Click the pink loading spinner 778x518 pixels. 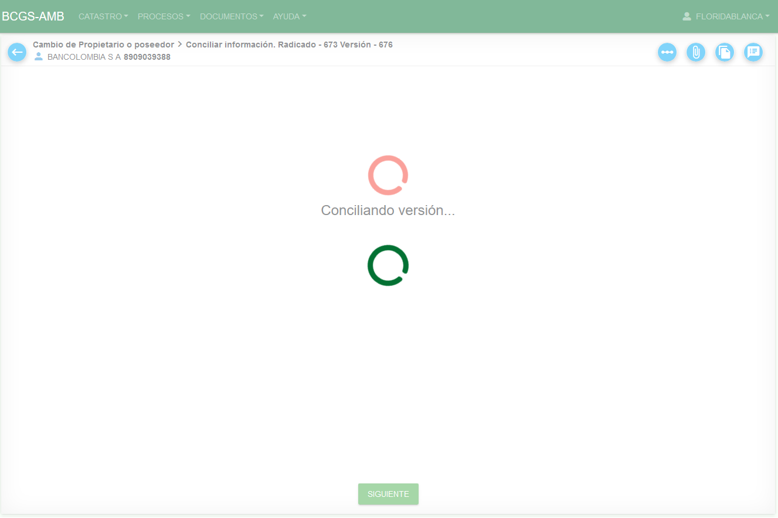(388, 175)
